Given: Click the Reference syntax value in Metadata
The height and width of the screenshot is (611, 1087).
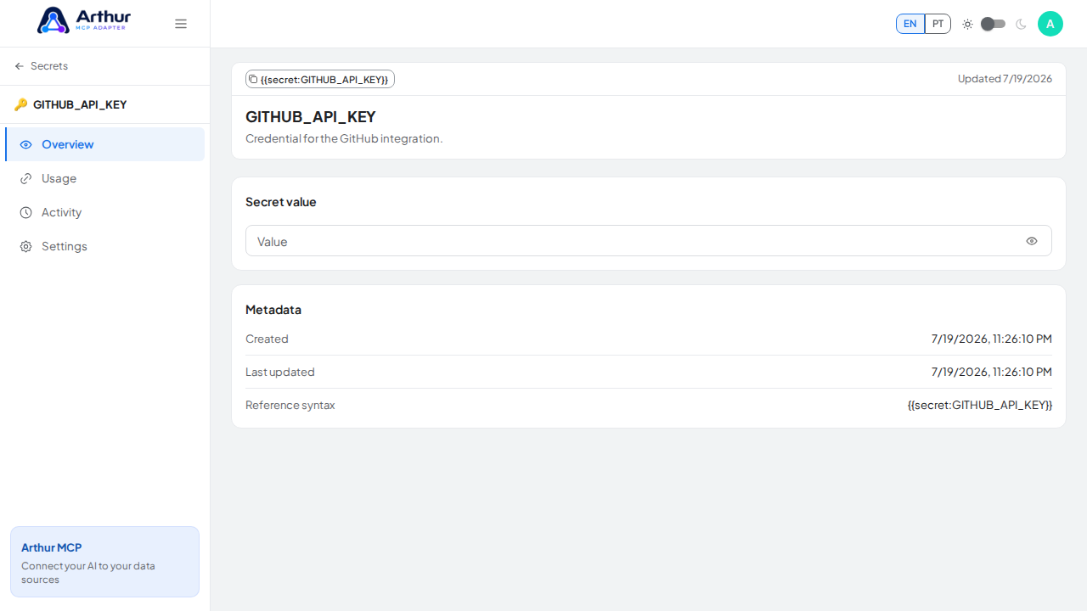Looking at the screenshot, I should point(980,405).
